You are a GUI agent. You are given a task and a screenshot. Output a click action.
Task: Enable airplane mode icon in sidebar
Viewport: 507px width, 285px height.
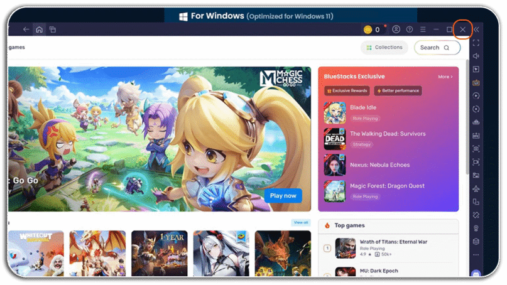click(x=476, y=189)
